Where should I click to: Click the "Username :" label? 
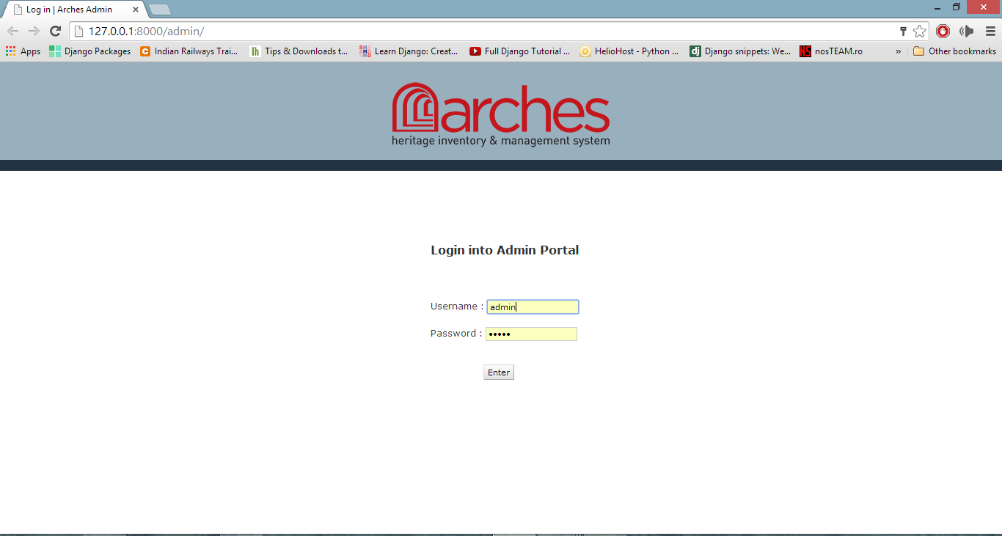pos(457,306)
